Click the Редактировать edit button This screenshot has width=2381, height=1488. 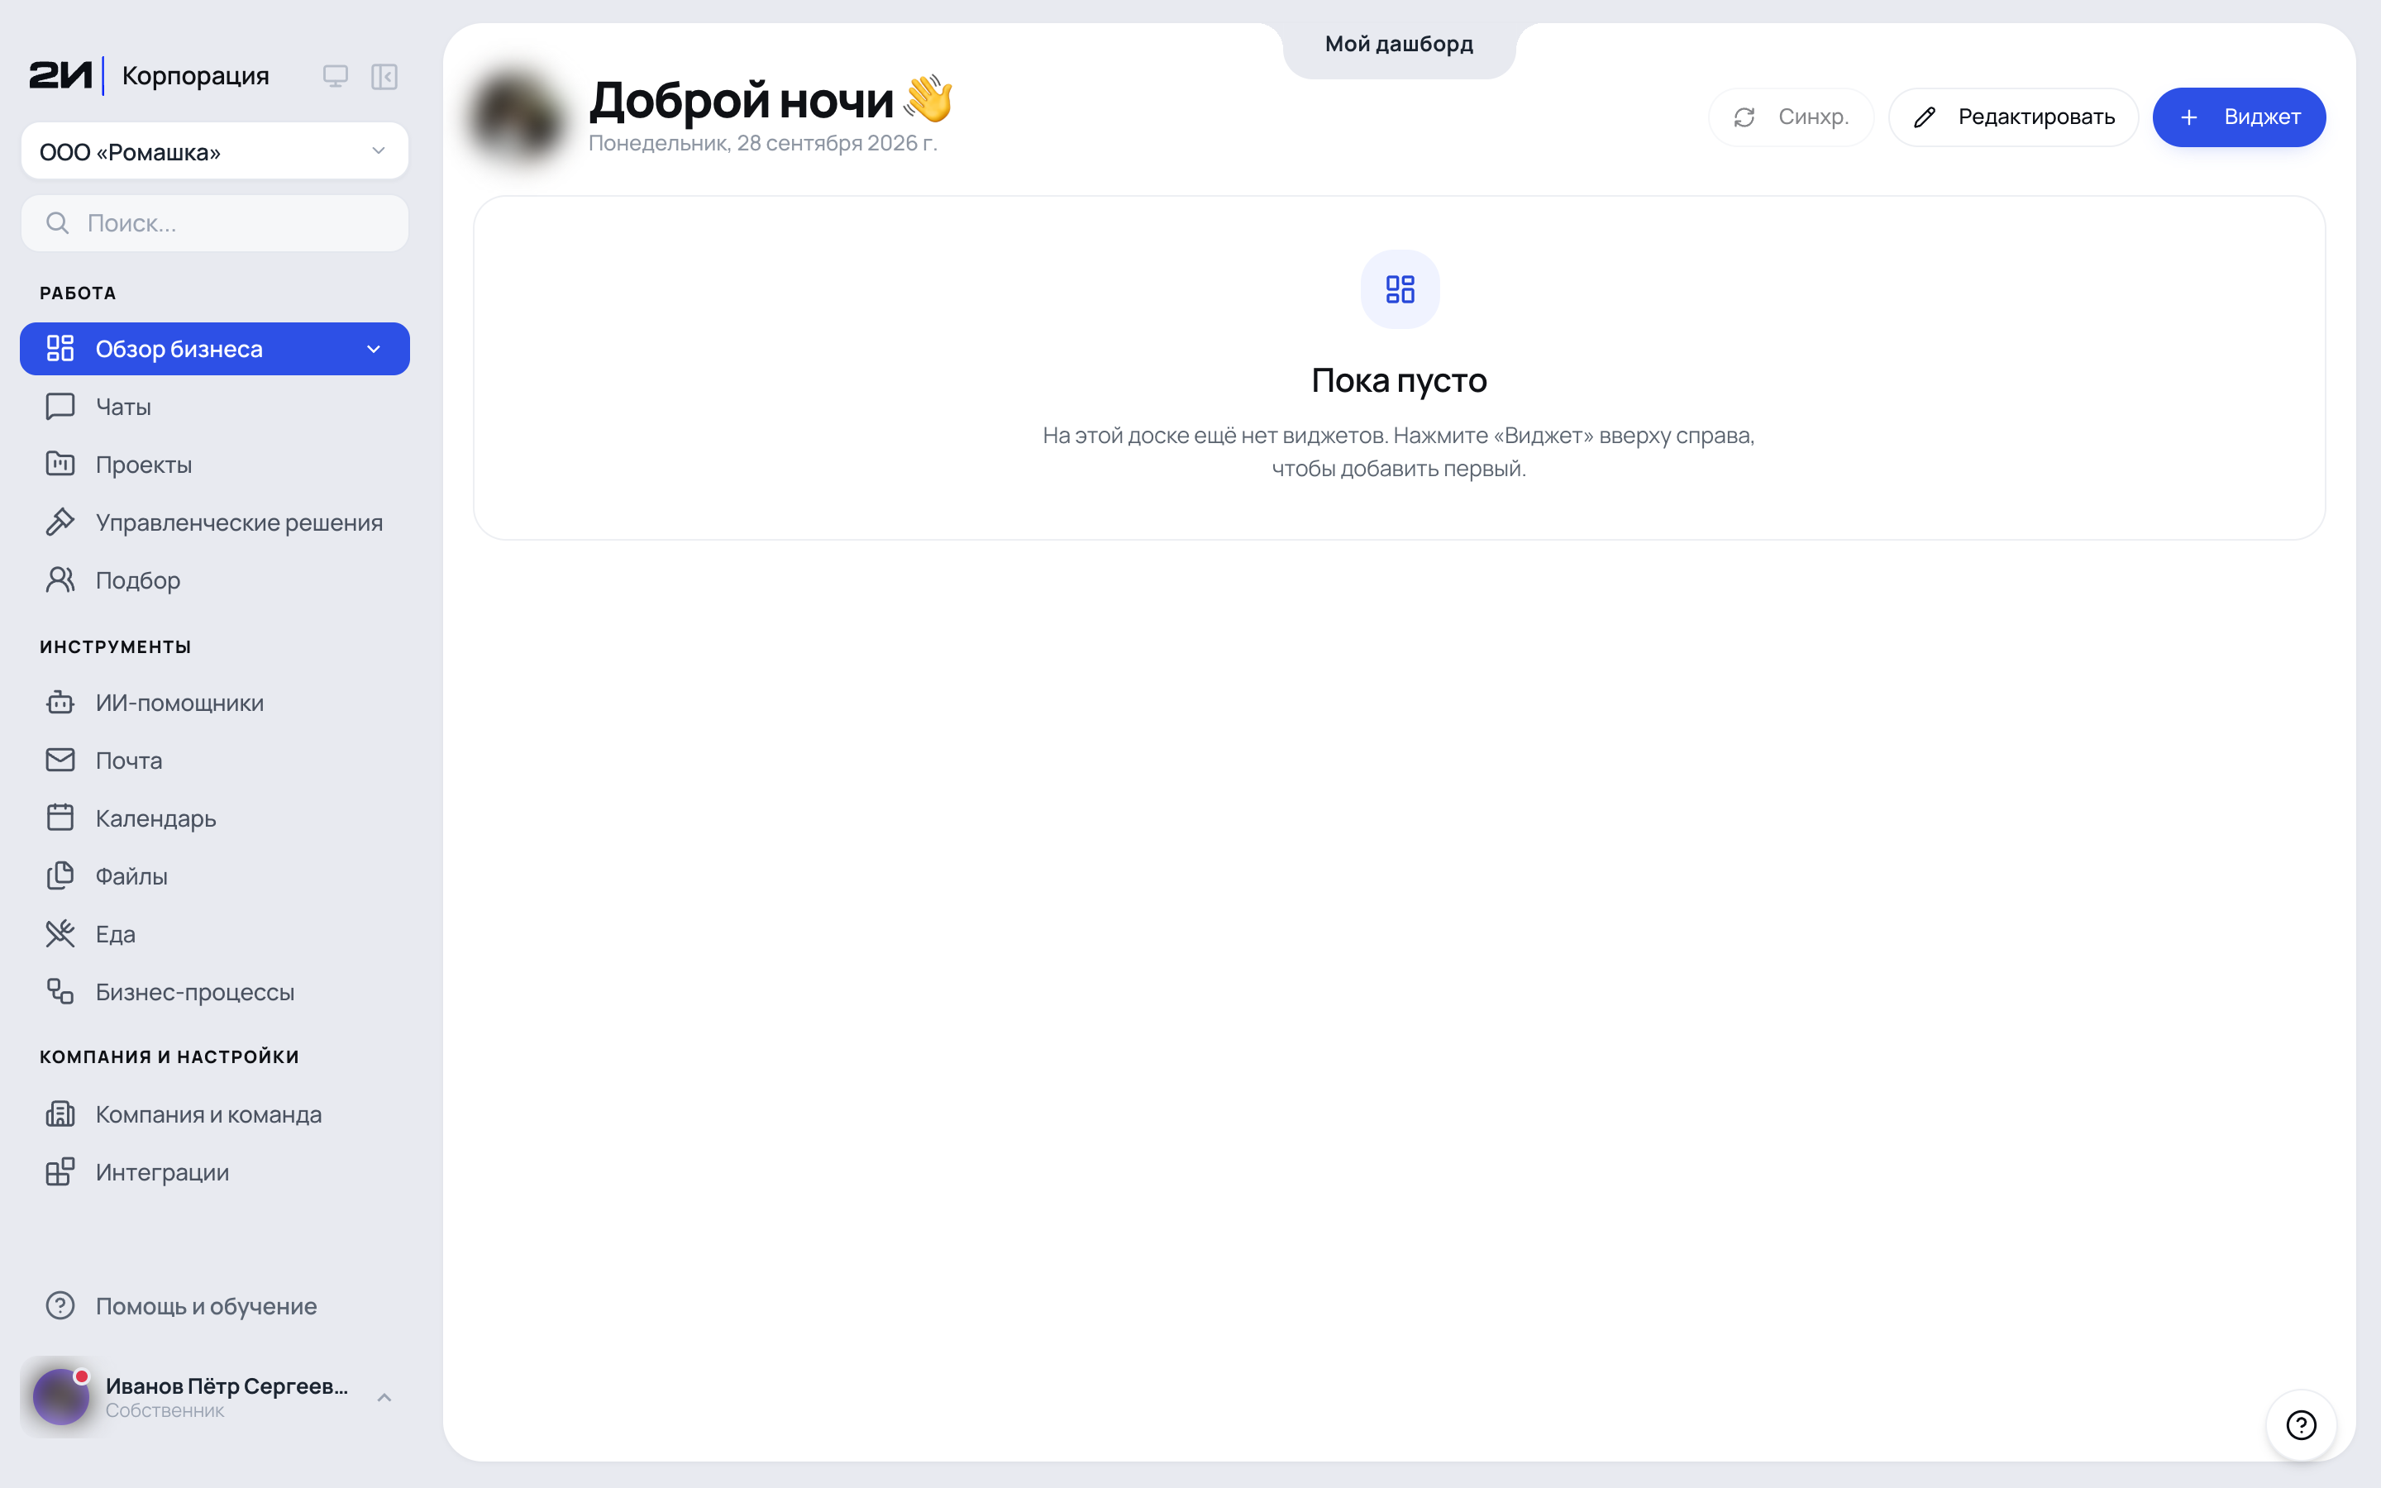click(2013, 117)
